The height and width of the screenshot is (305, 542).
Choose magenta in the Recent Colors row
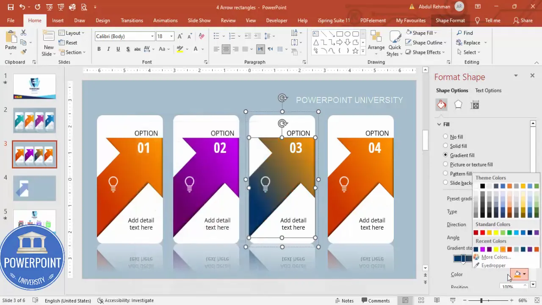[x=482, y=249]
